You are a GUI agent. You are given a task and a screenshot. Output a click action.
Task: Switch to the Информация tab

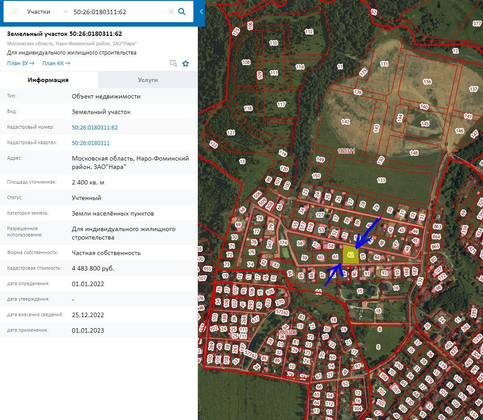48,80
